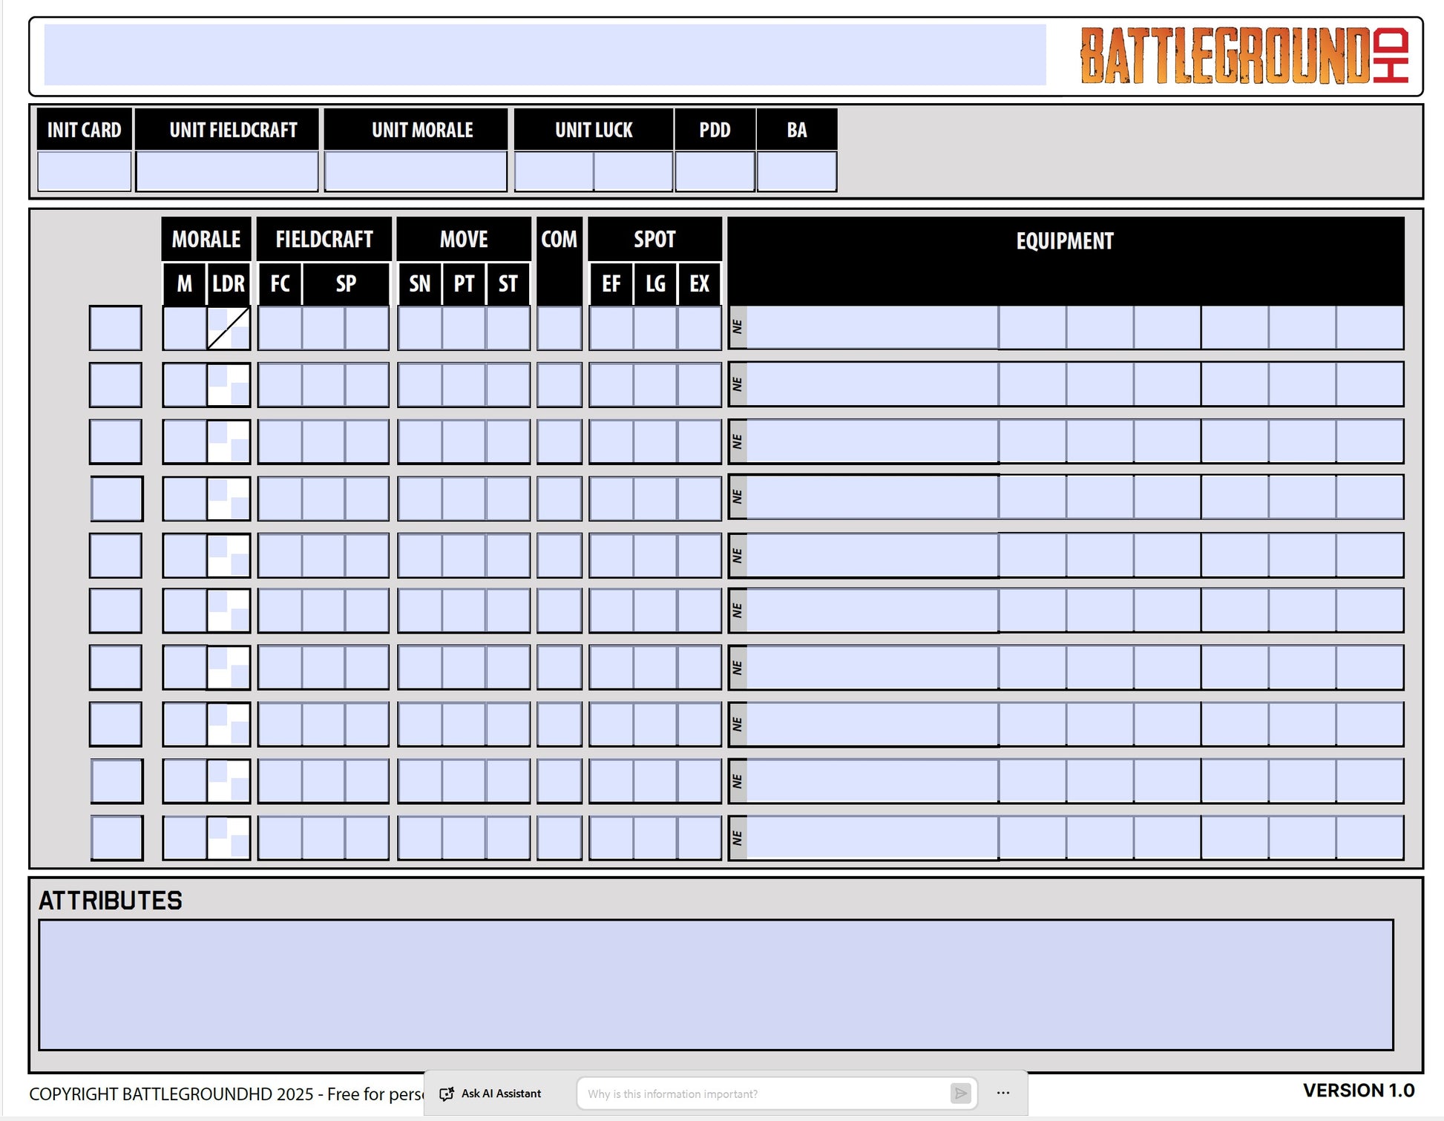1444x1121 pixels.
Task: Click the first row equipment name field
Action: point(872,328)
